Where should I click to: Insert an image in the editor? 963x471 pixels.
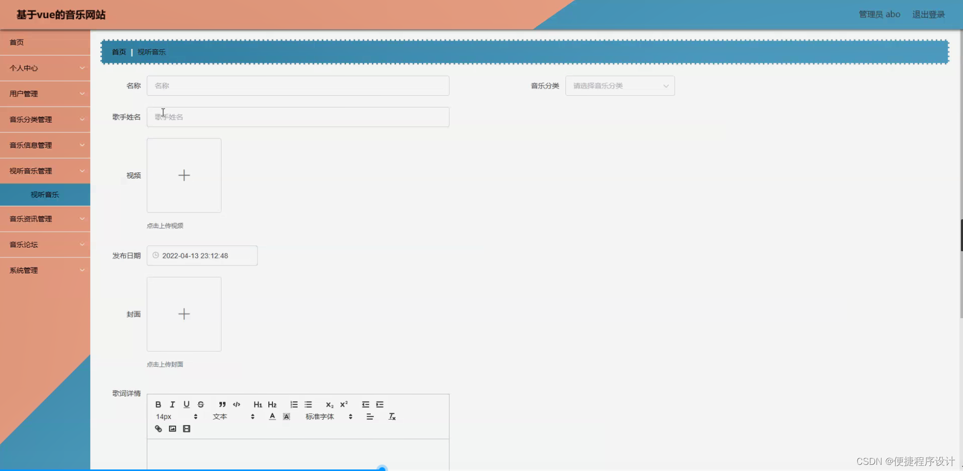pos(173,429)
